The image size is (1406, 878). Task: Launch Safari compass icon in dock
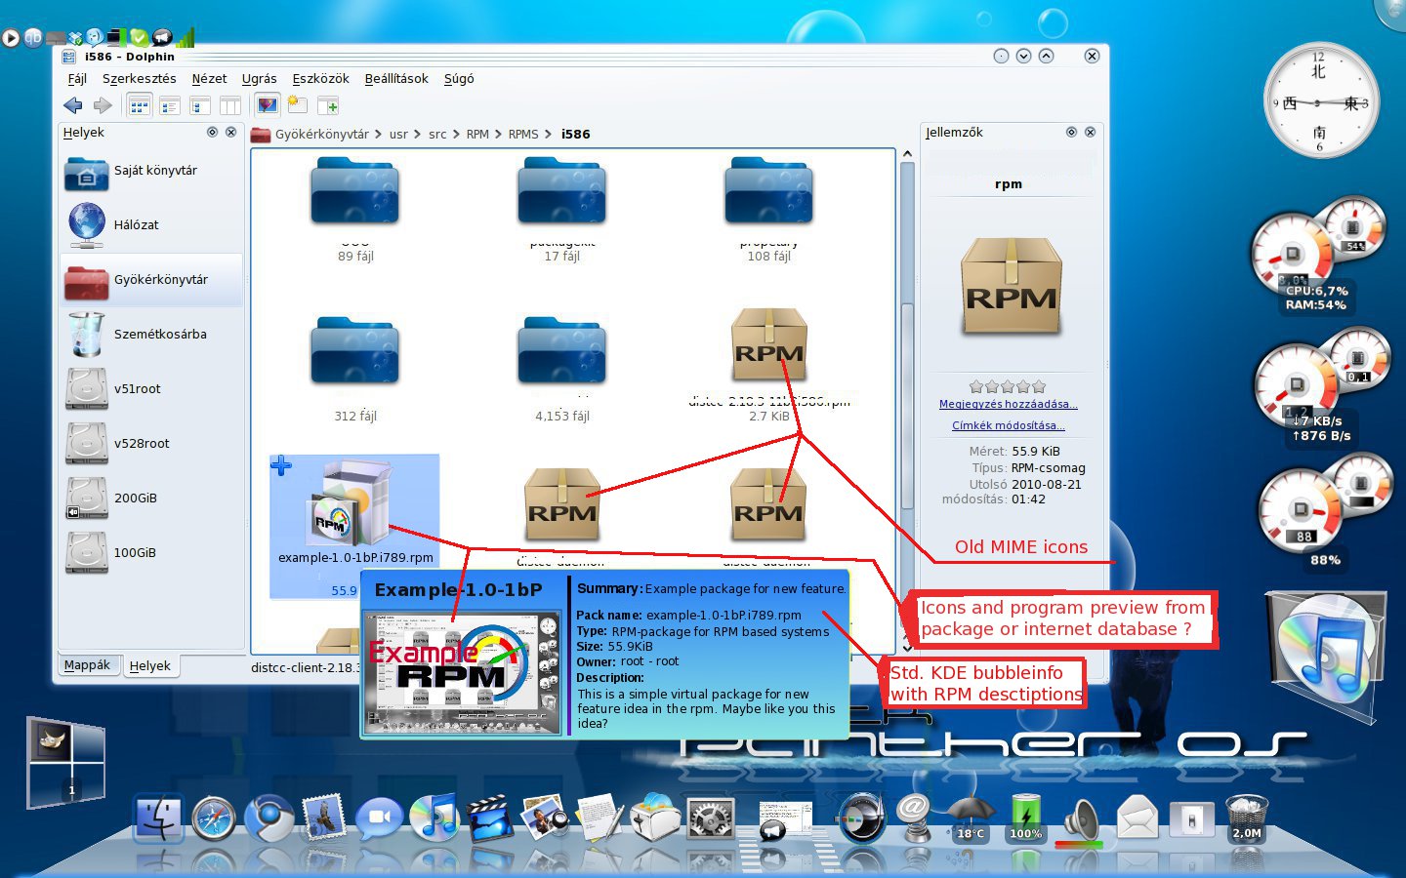tap(214, 818)
